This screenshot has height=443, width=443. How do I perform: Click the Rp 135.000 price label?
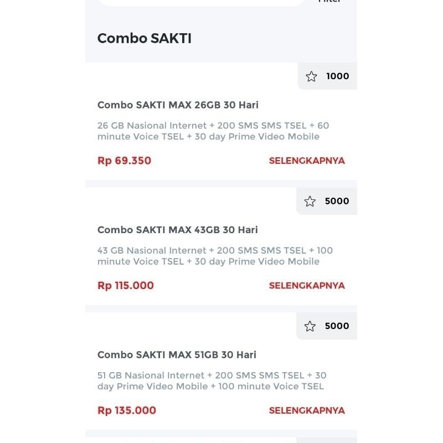click(x=126, y=410)
